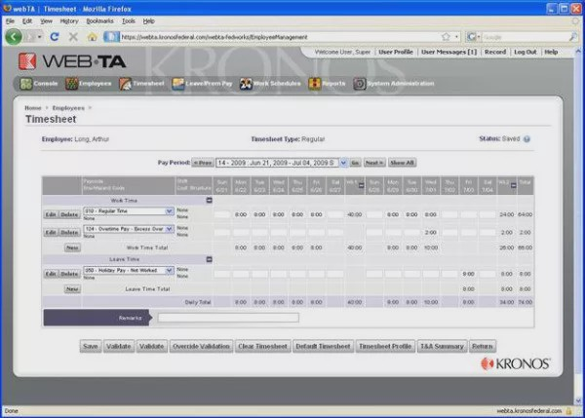Reload the page with the refresh icon
Viewport: 585px width, 418px height.
tap(55, 37)
